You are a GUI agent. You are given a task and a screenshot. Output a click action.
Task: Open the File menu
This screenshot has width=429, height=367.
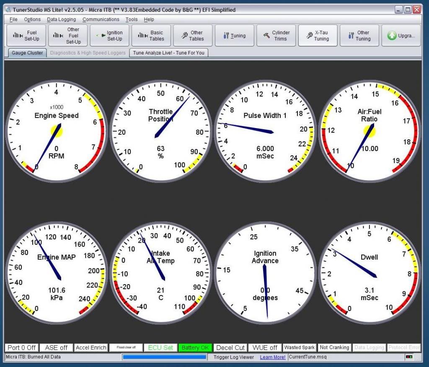pos(13,19)
